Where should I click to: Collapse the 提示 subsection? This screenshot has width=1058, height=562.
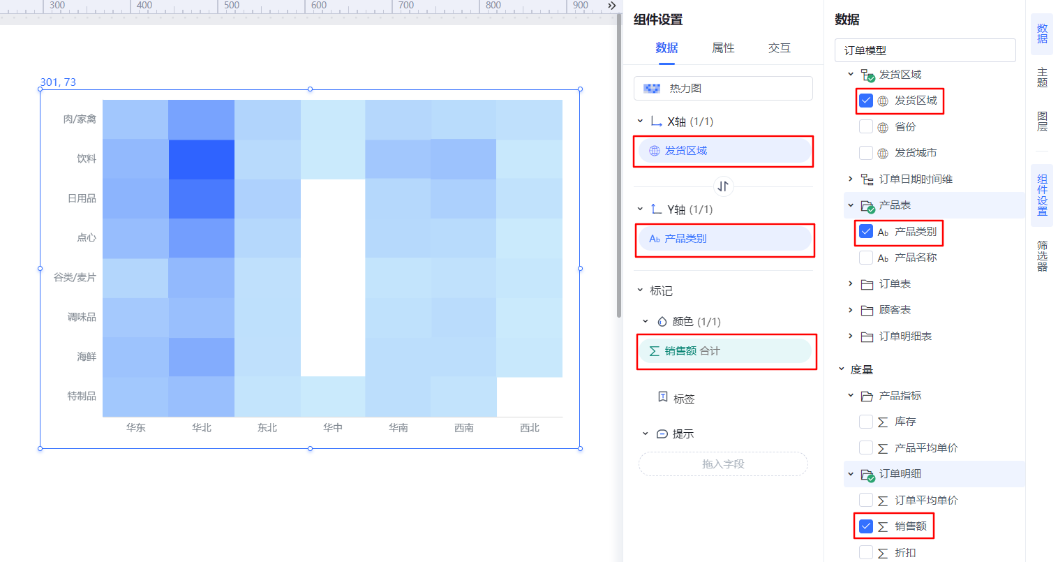pos(646,434)
